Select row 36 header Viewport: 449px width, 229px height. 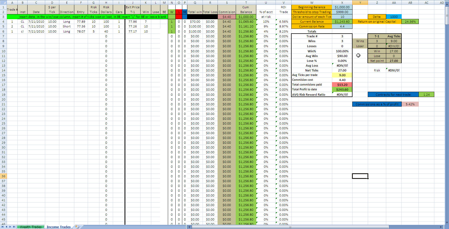[x=3, y=176]
